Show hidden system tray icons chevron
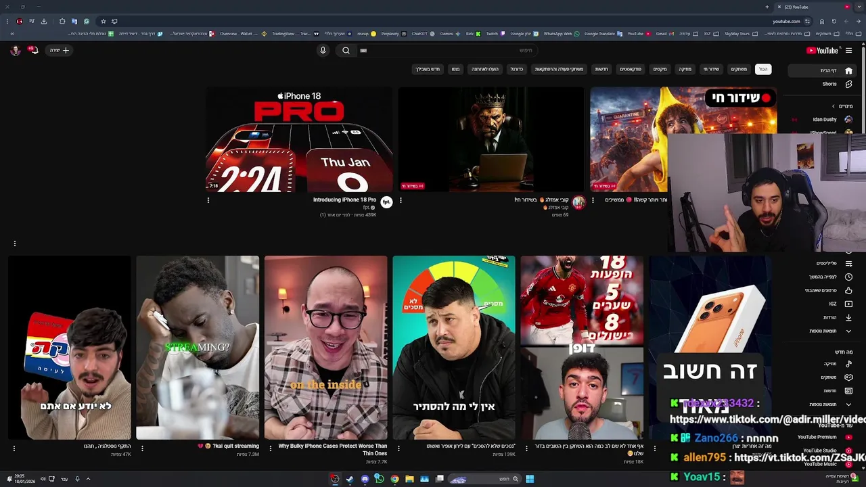Screen dimensions: 866x487 pyautogui.click(x=87, y=479)
